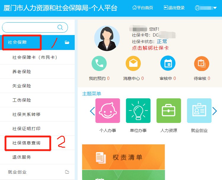The height and width of the screenshot is (180, 222).
Task: Click 正常 social card status
Action: tap(162, 41)
